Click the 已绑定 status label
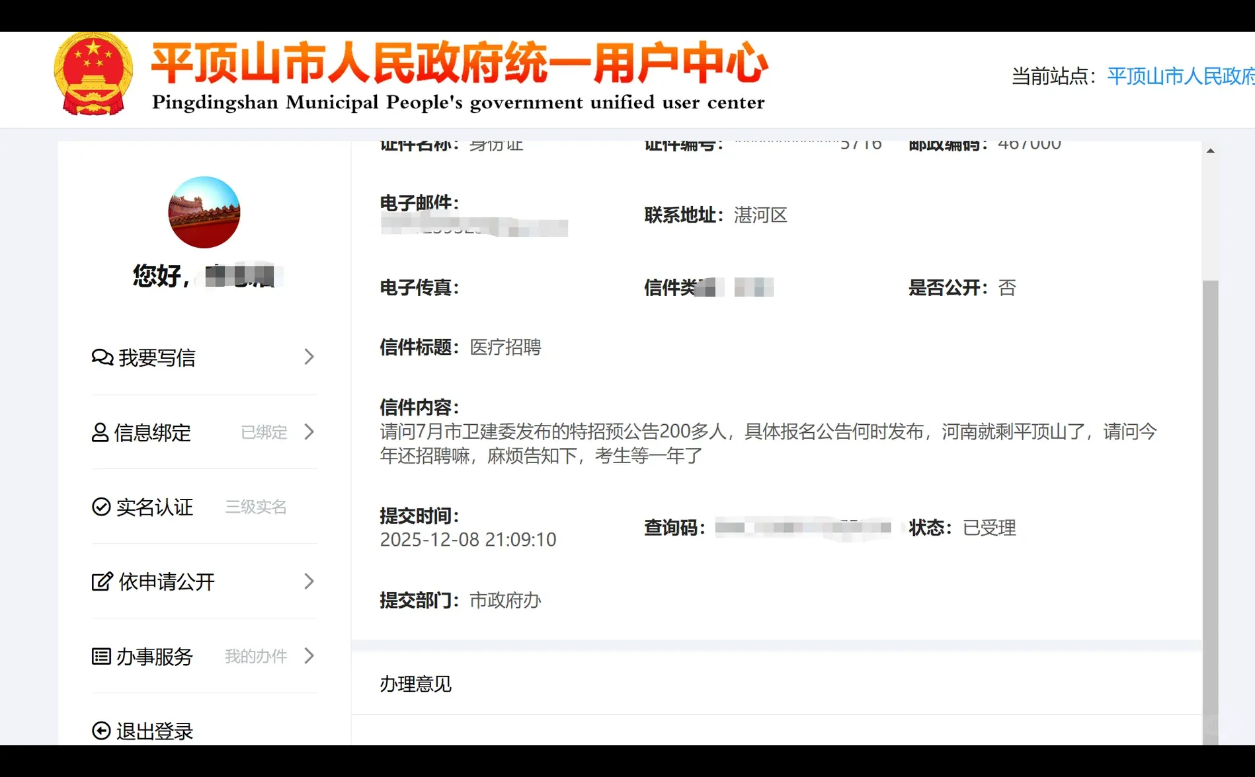The width and height of the screenshot is (1255, 777). click(263, 433)
